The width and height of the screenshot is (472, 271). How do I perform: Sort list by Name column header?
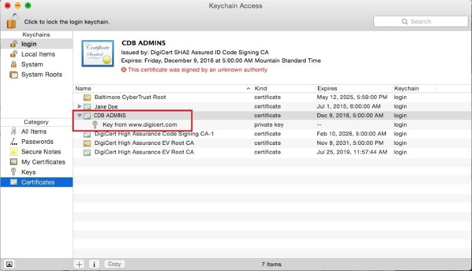click(x=159, y=88)
